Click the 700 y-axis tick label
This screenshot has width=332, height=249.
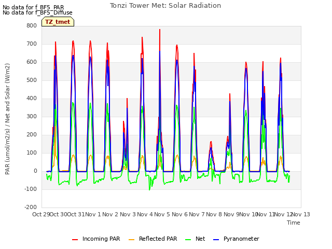click(x=32, y=44)
